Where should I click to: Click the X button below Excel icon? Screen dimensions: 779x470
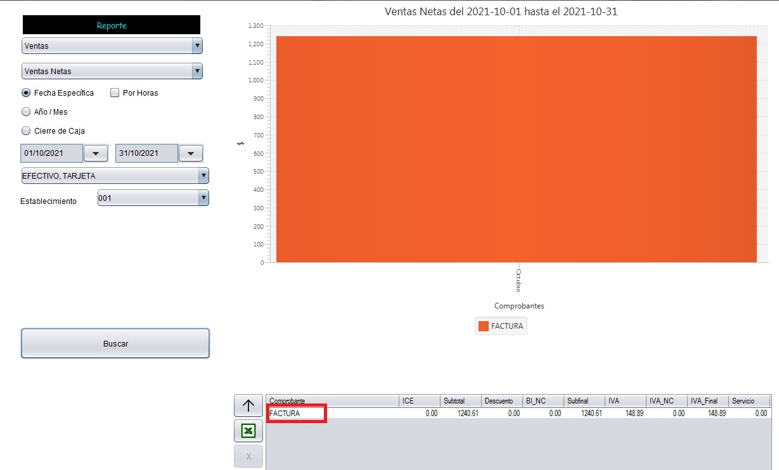coord(248,456)
